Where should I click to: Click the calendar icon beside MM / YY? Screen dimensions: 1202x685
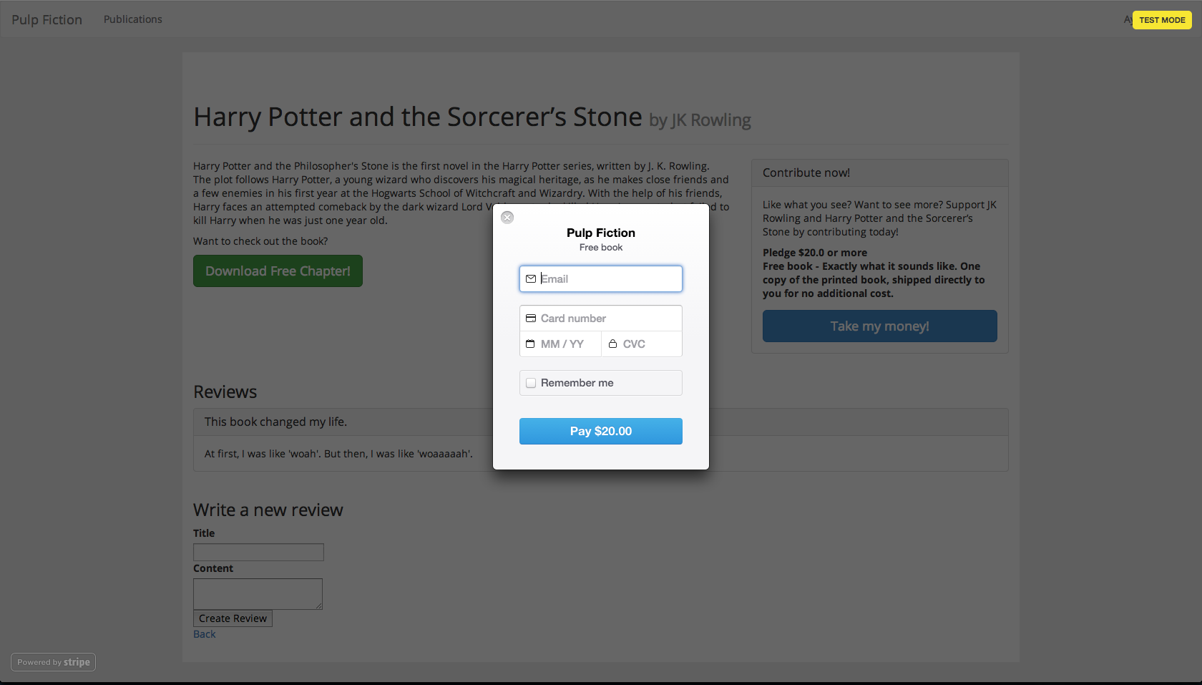(530, 344)
